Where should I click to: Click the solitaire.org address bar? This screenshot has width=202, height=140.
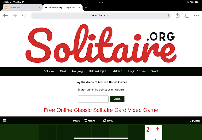101,15
